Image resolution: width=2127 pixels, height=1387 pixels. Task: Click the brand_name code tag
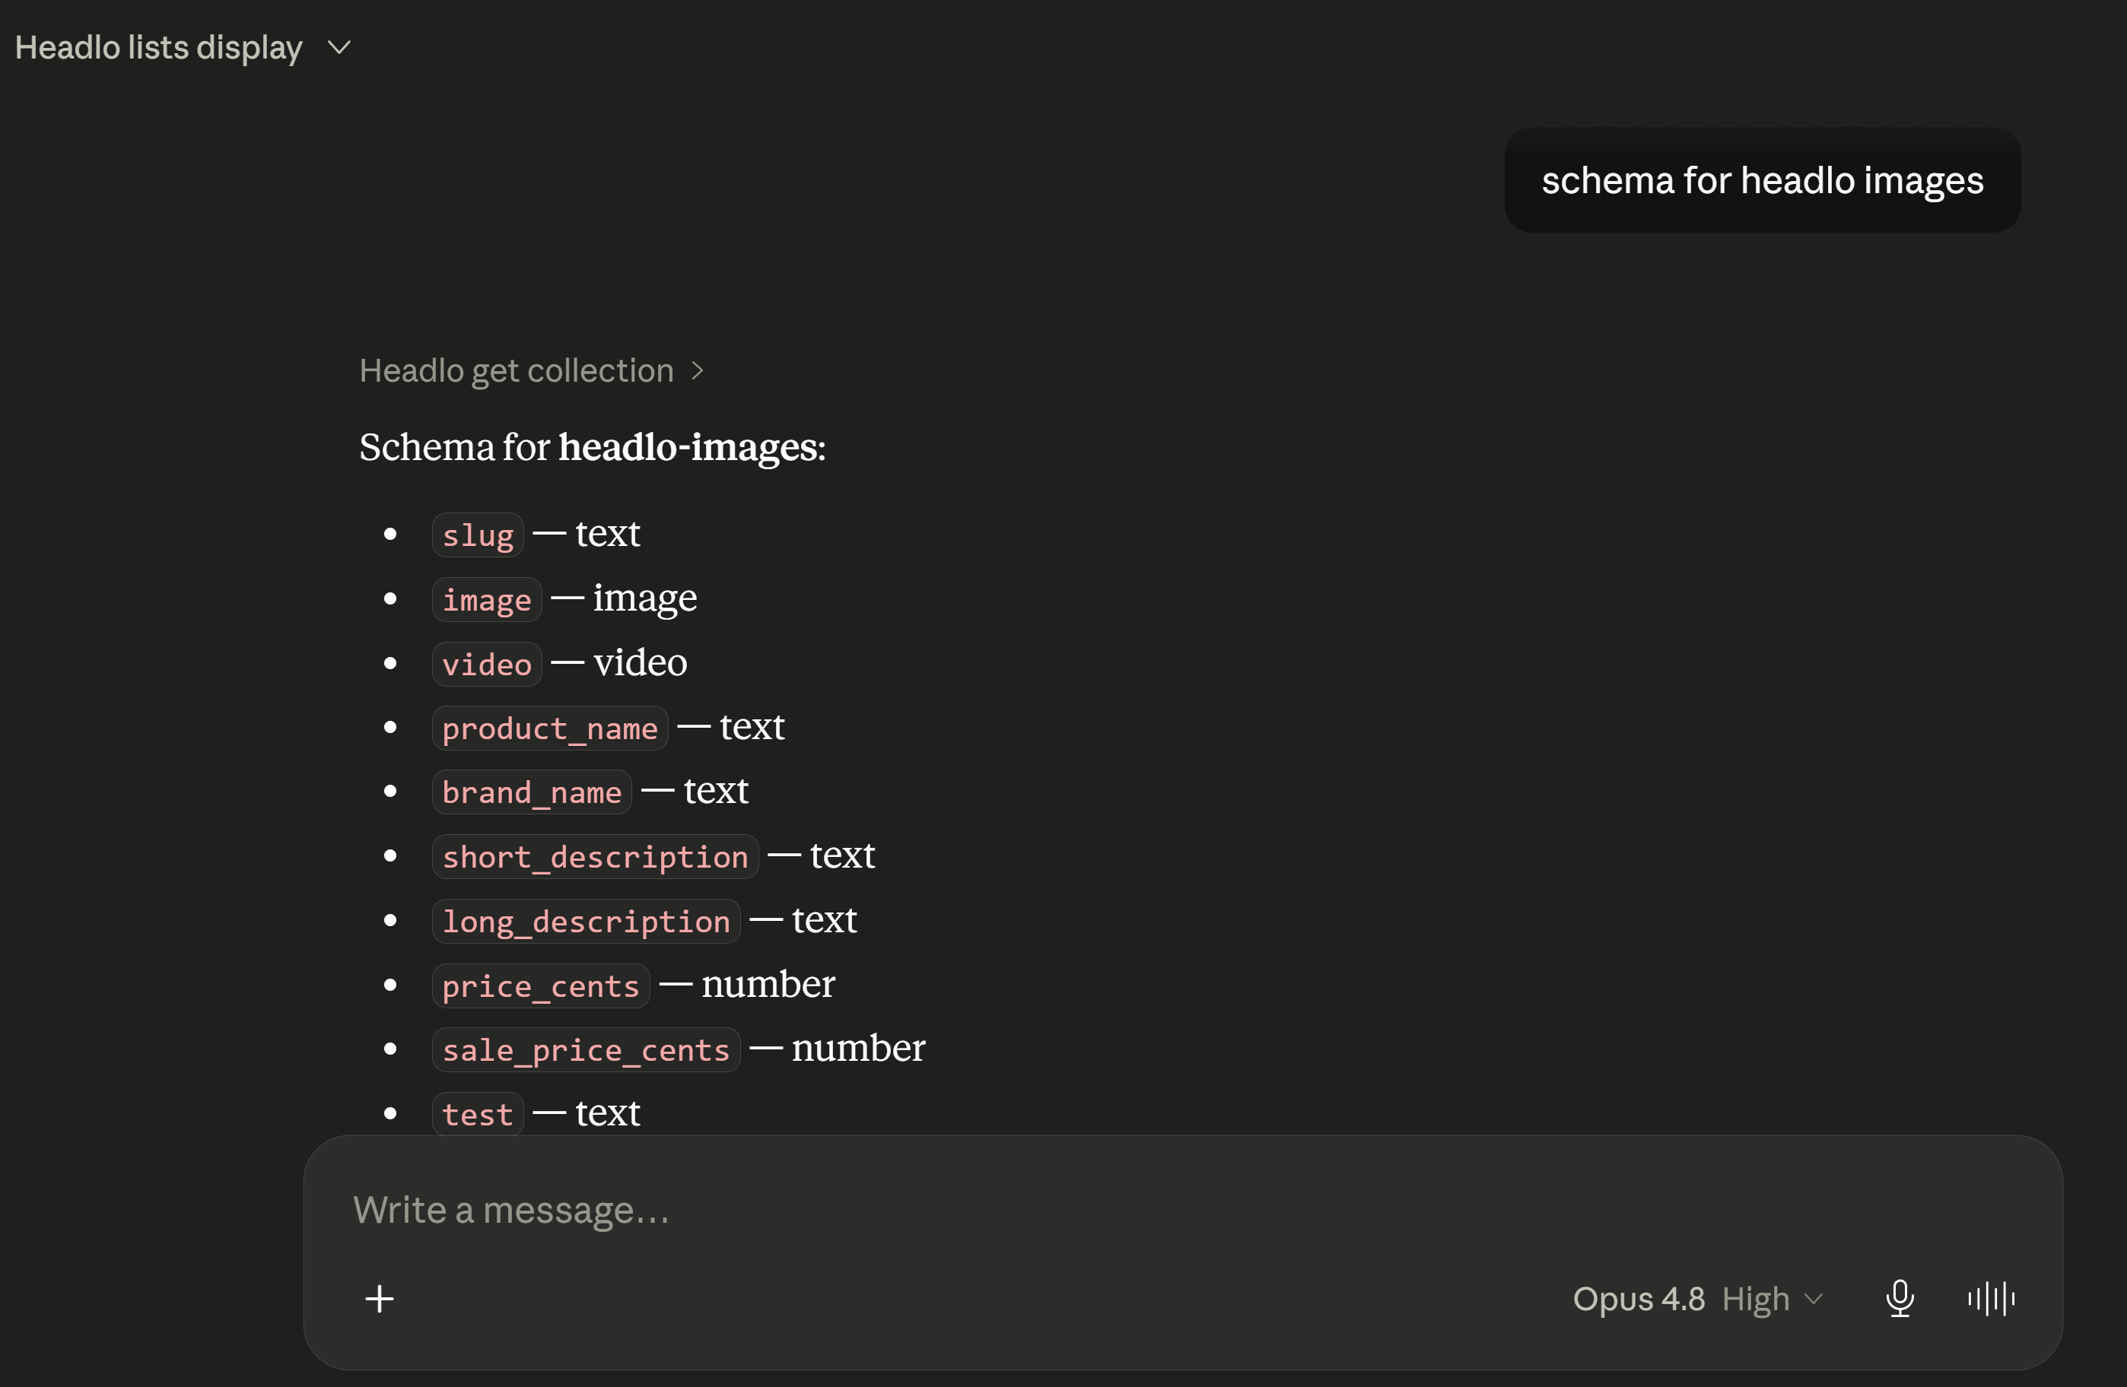click(x=532, y=792)
